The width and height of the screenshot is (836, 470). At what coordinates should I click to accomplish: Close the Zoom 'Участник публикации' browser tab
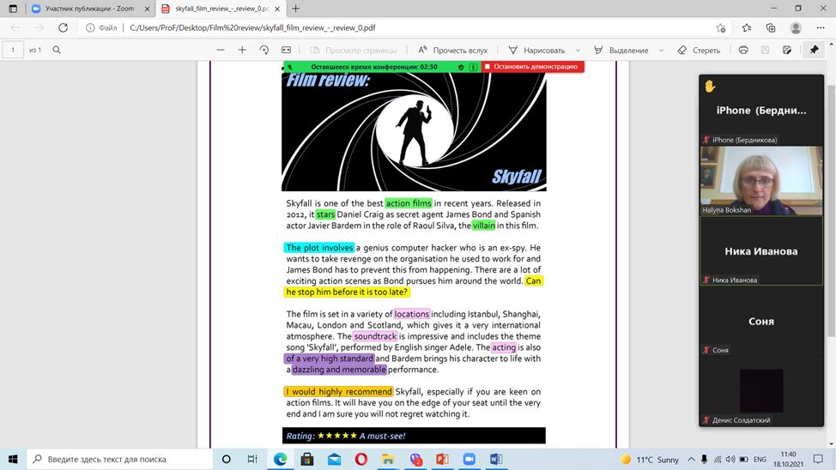coord(147,9)
